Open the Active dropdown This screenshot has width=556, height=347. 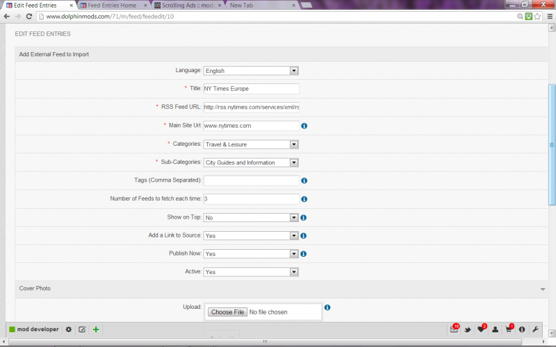point(251,272)
